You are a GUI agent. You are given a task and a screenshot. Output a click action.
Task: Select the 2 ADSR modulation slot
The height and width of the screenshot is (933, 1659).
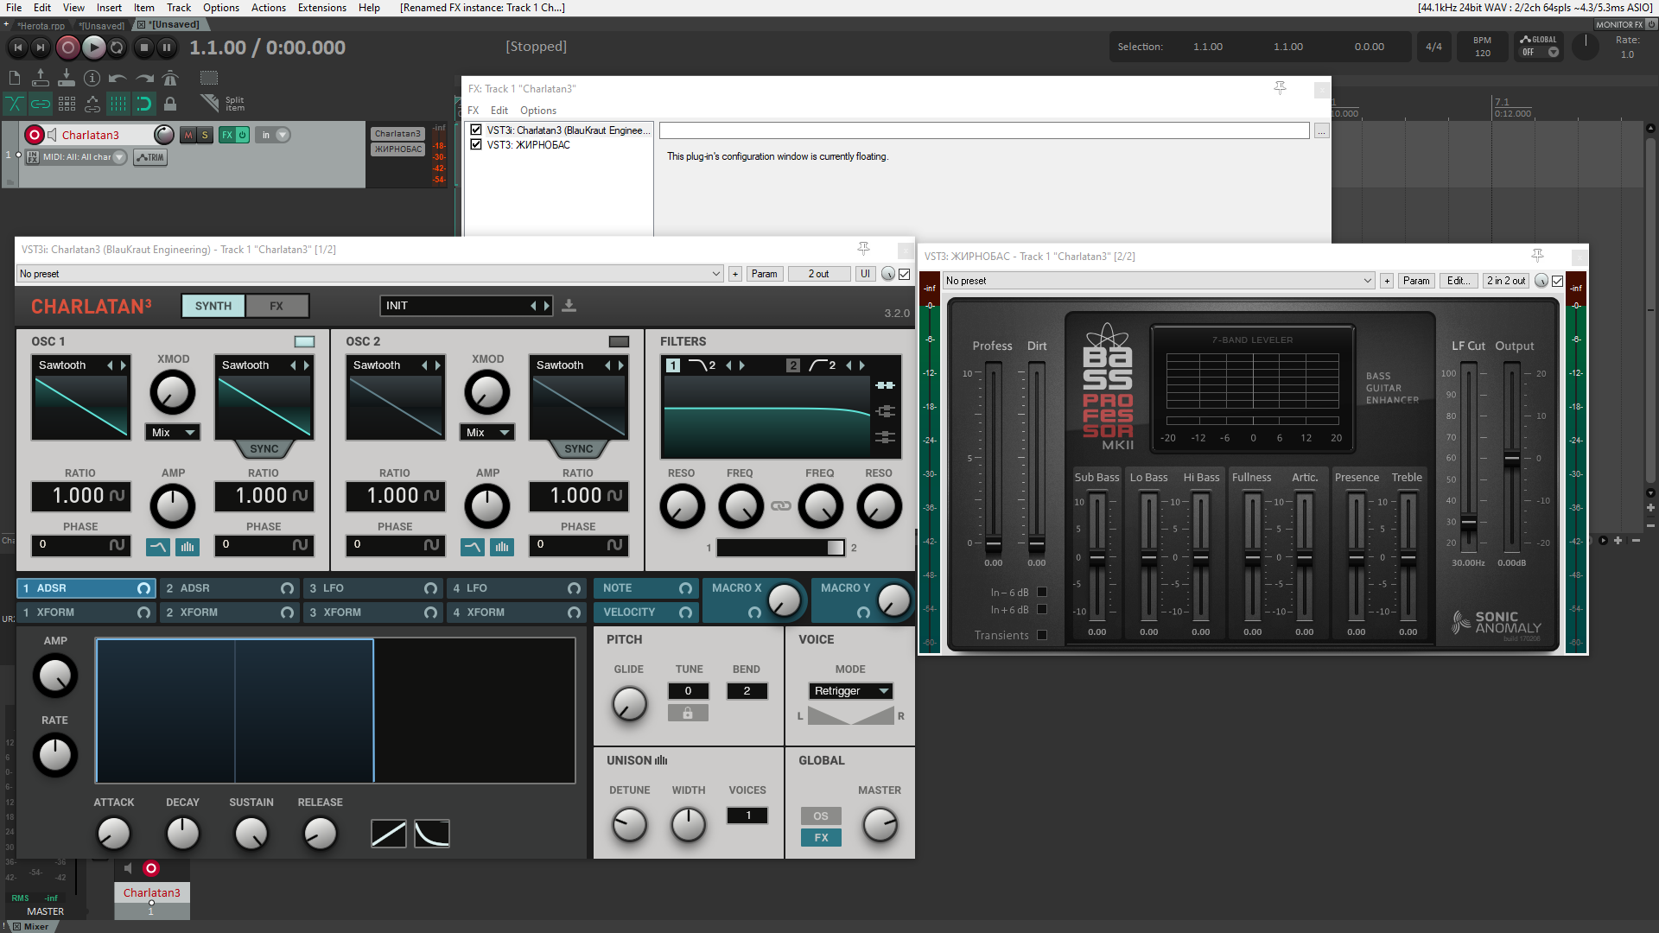click(229, 588)
